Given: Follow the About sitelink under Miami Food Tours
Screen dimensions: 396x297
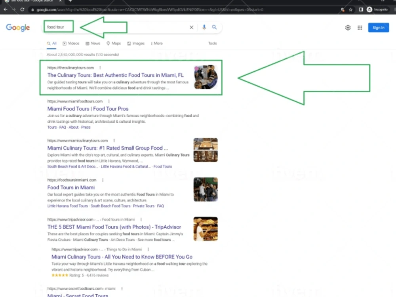Looking at the screenshot, I should click(x=74, y=127).
